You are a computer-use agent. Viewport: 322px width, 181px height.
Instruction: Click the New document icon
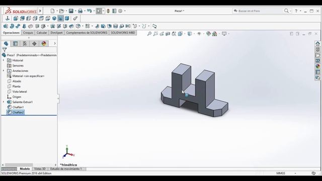coord(52,11)
